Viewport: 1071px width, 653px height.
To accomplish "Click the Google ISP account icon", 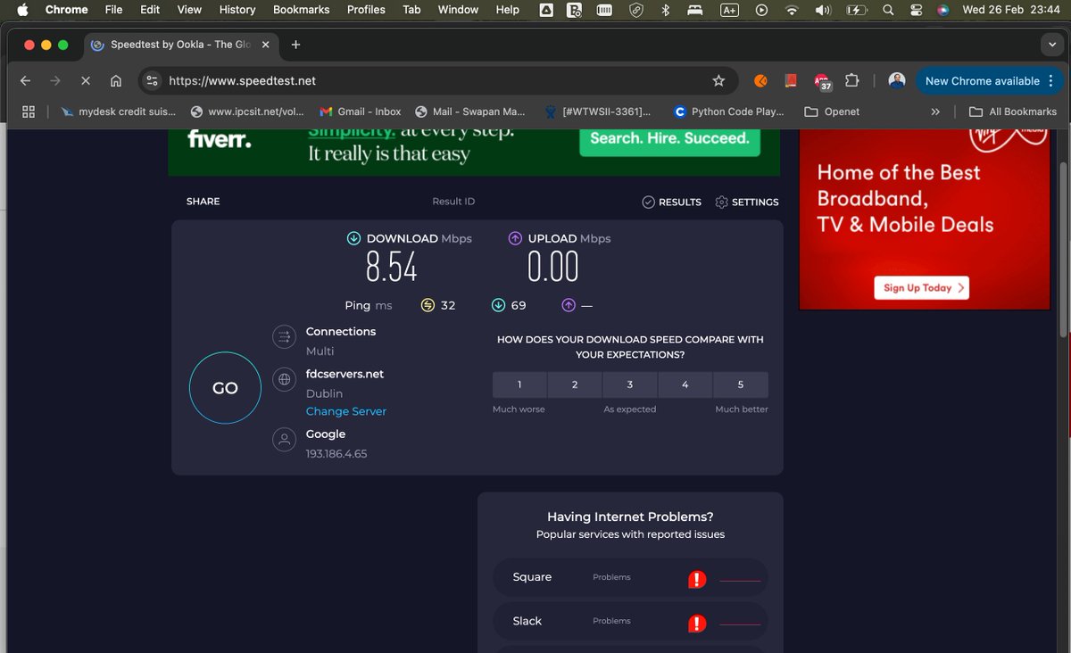I will coord(284,440).
